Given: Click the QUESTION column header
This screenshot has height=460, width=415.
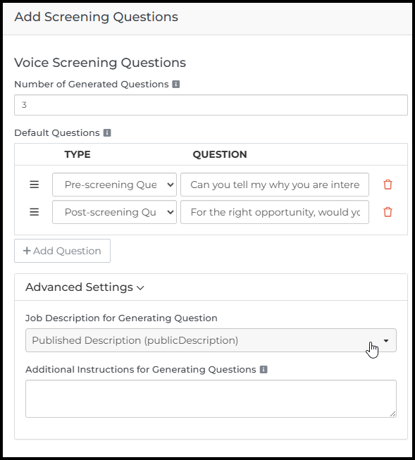Looking at the screenshot, I should (220, 154).
